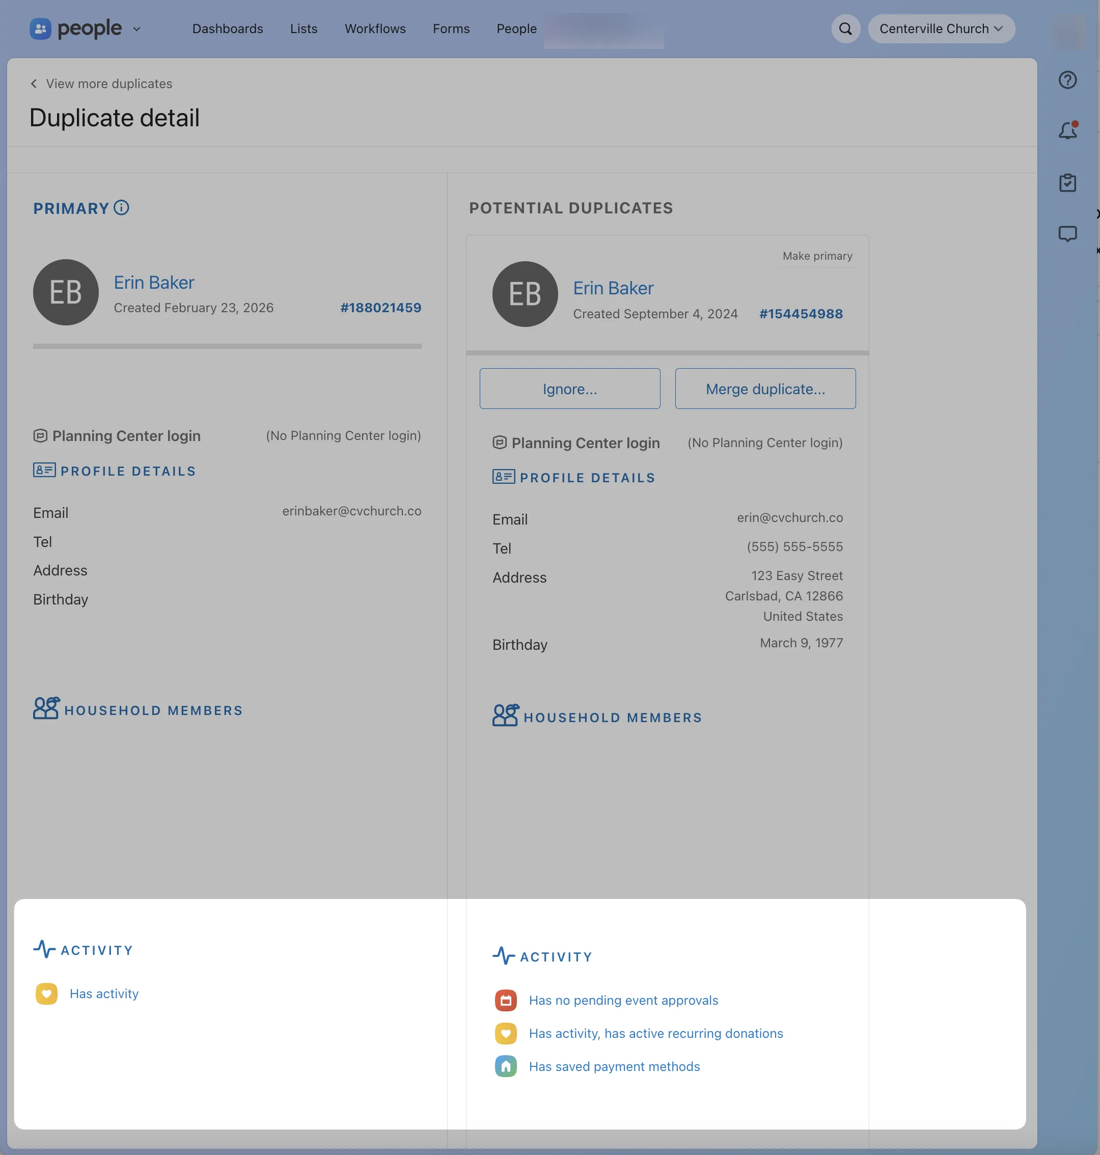This screenshot has height=1155, width=1100.
Task: Click the green house icon for saved payments
Action: 506,1066
